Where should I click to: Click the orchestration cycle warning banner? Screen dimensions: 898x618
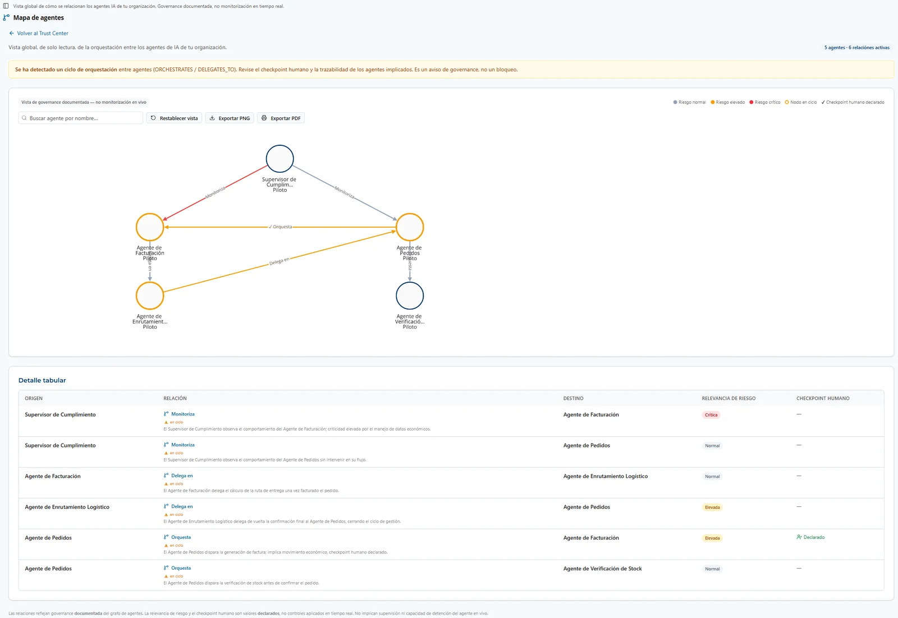pos(451,70)
